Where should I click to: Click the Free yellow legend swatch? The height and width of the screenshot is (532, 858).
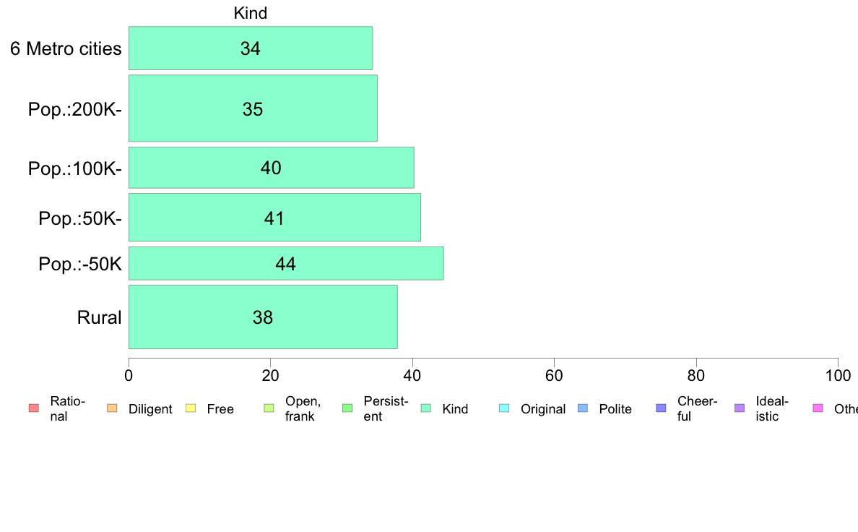pyautogui.click(x=191, y=408)
